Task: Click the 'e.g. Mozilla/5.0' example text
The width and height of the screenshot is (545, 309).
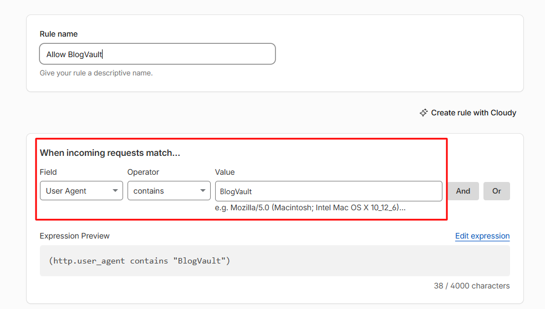Action: (310, 207)
